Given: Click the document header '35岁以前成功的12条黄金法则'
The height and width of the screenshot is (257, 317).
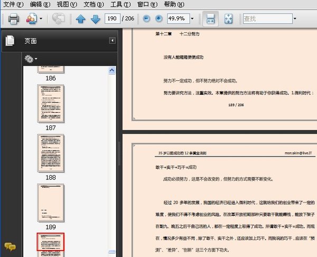Looking at the screenshot, I should click(182, 153).
